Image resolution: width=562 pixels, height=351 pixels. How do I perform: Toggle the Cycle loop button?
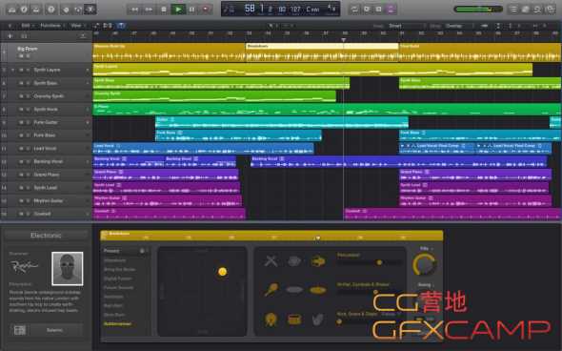coord(353,10)
